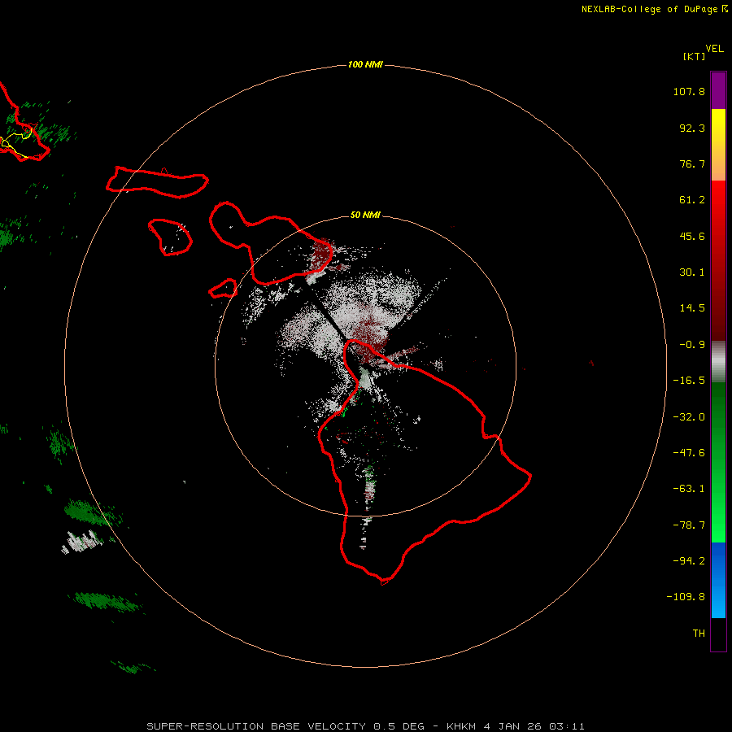Click the 45.6 legend value
This screenshot has height=732, width=732.
pyautogui.click(x=692, y=236)
